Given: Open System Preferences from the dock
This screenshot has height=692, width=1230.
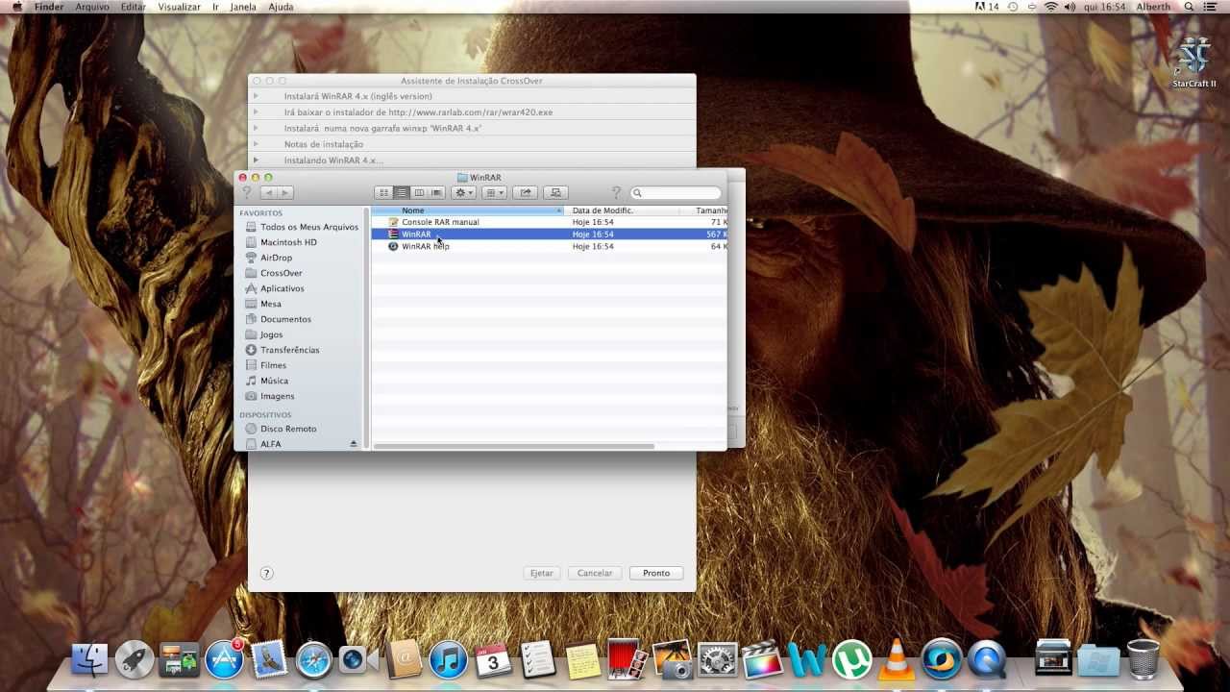Looking at the screenshot, I should pyautogui.click(x=717, y=660).
